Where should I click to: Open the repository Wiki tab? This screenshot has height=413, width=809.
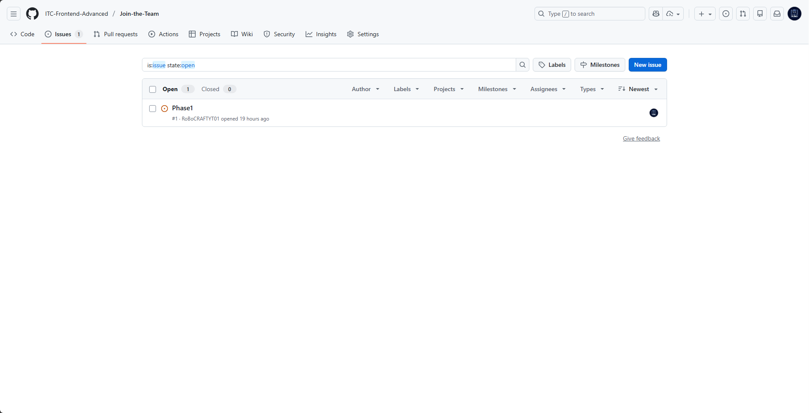[x=242, y=34]
